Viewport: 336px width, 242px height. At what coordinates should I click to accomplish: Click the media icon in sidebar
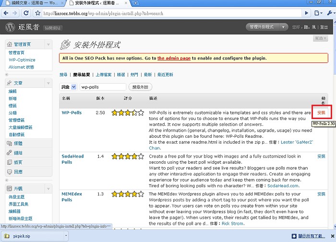click(x=10, y=144)
